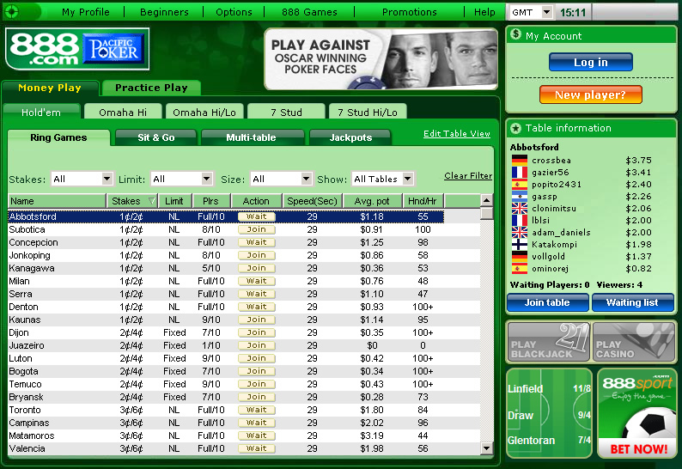Click the Finnish flag next to Katakompi
Image resolution: width=682 pixels, height=469 pixels.
click(x=520, y=245)
